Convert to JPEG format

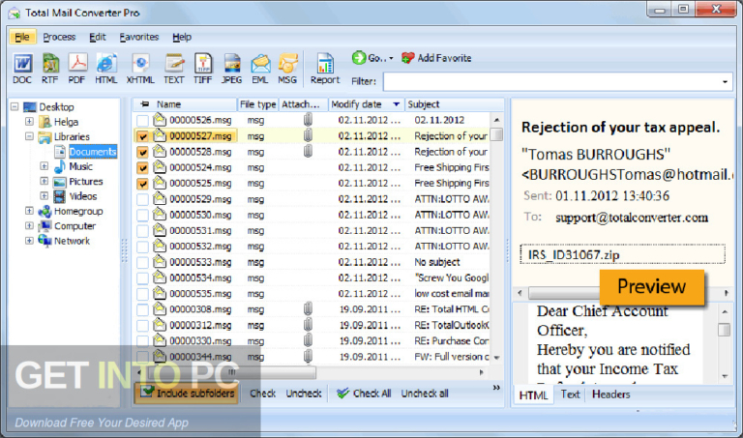click(x=232, y=69)
